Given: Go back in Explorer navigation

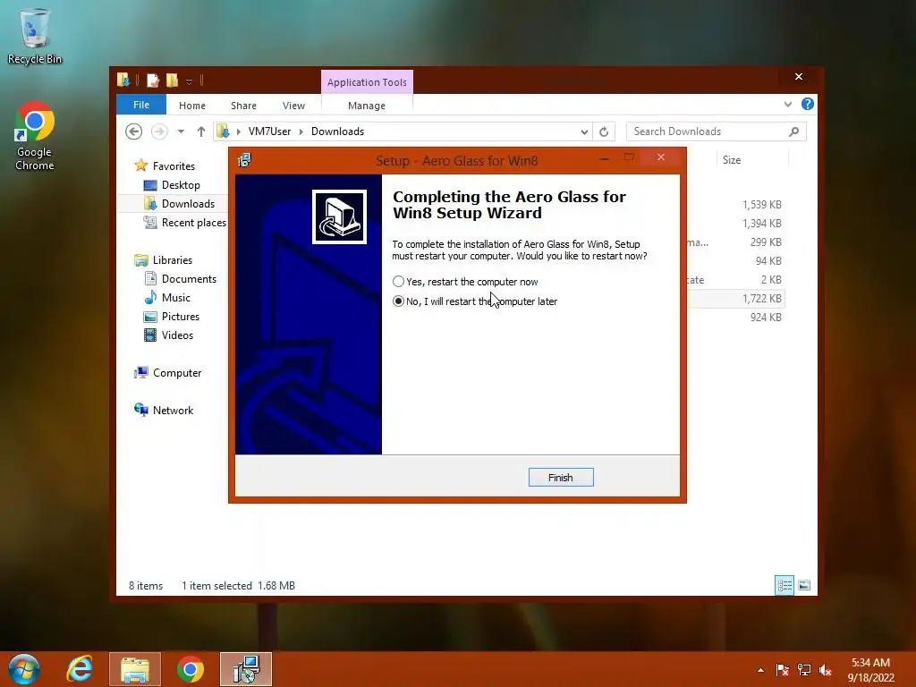Looking at the screenshot, I should pos(134,131).
